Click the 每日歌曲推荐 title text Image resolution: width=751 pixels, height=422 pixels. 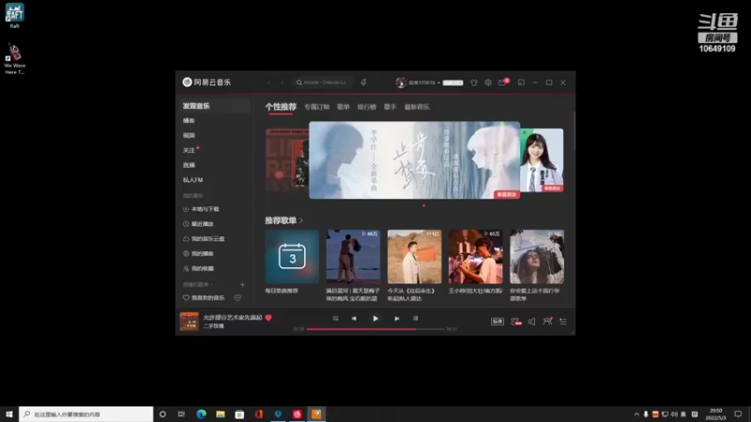pos(282,291)
